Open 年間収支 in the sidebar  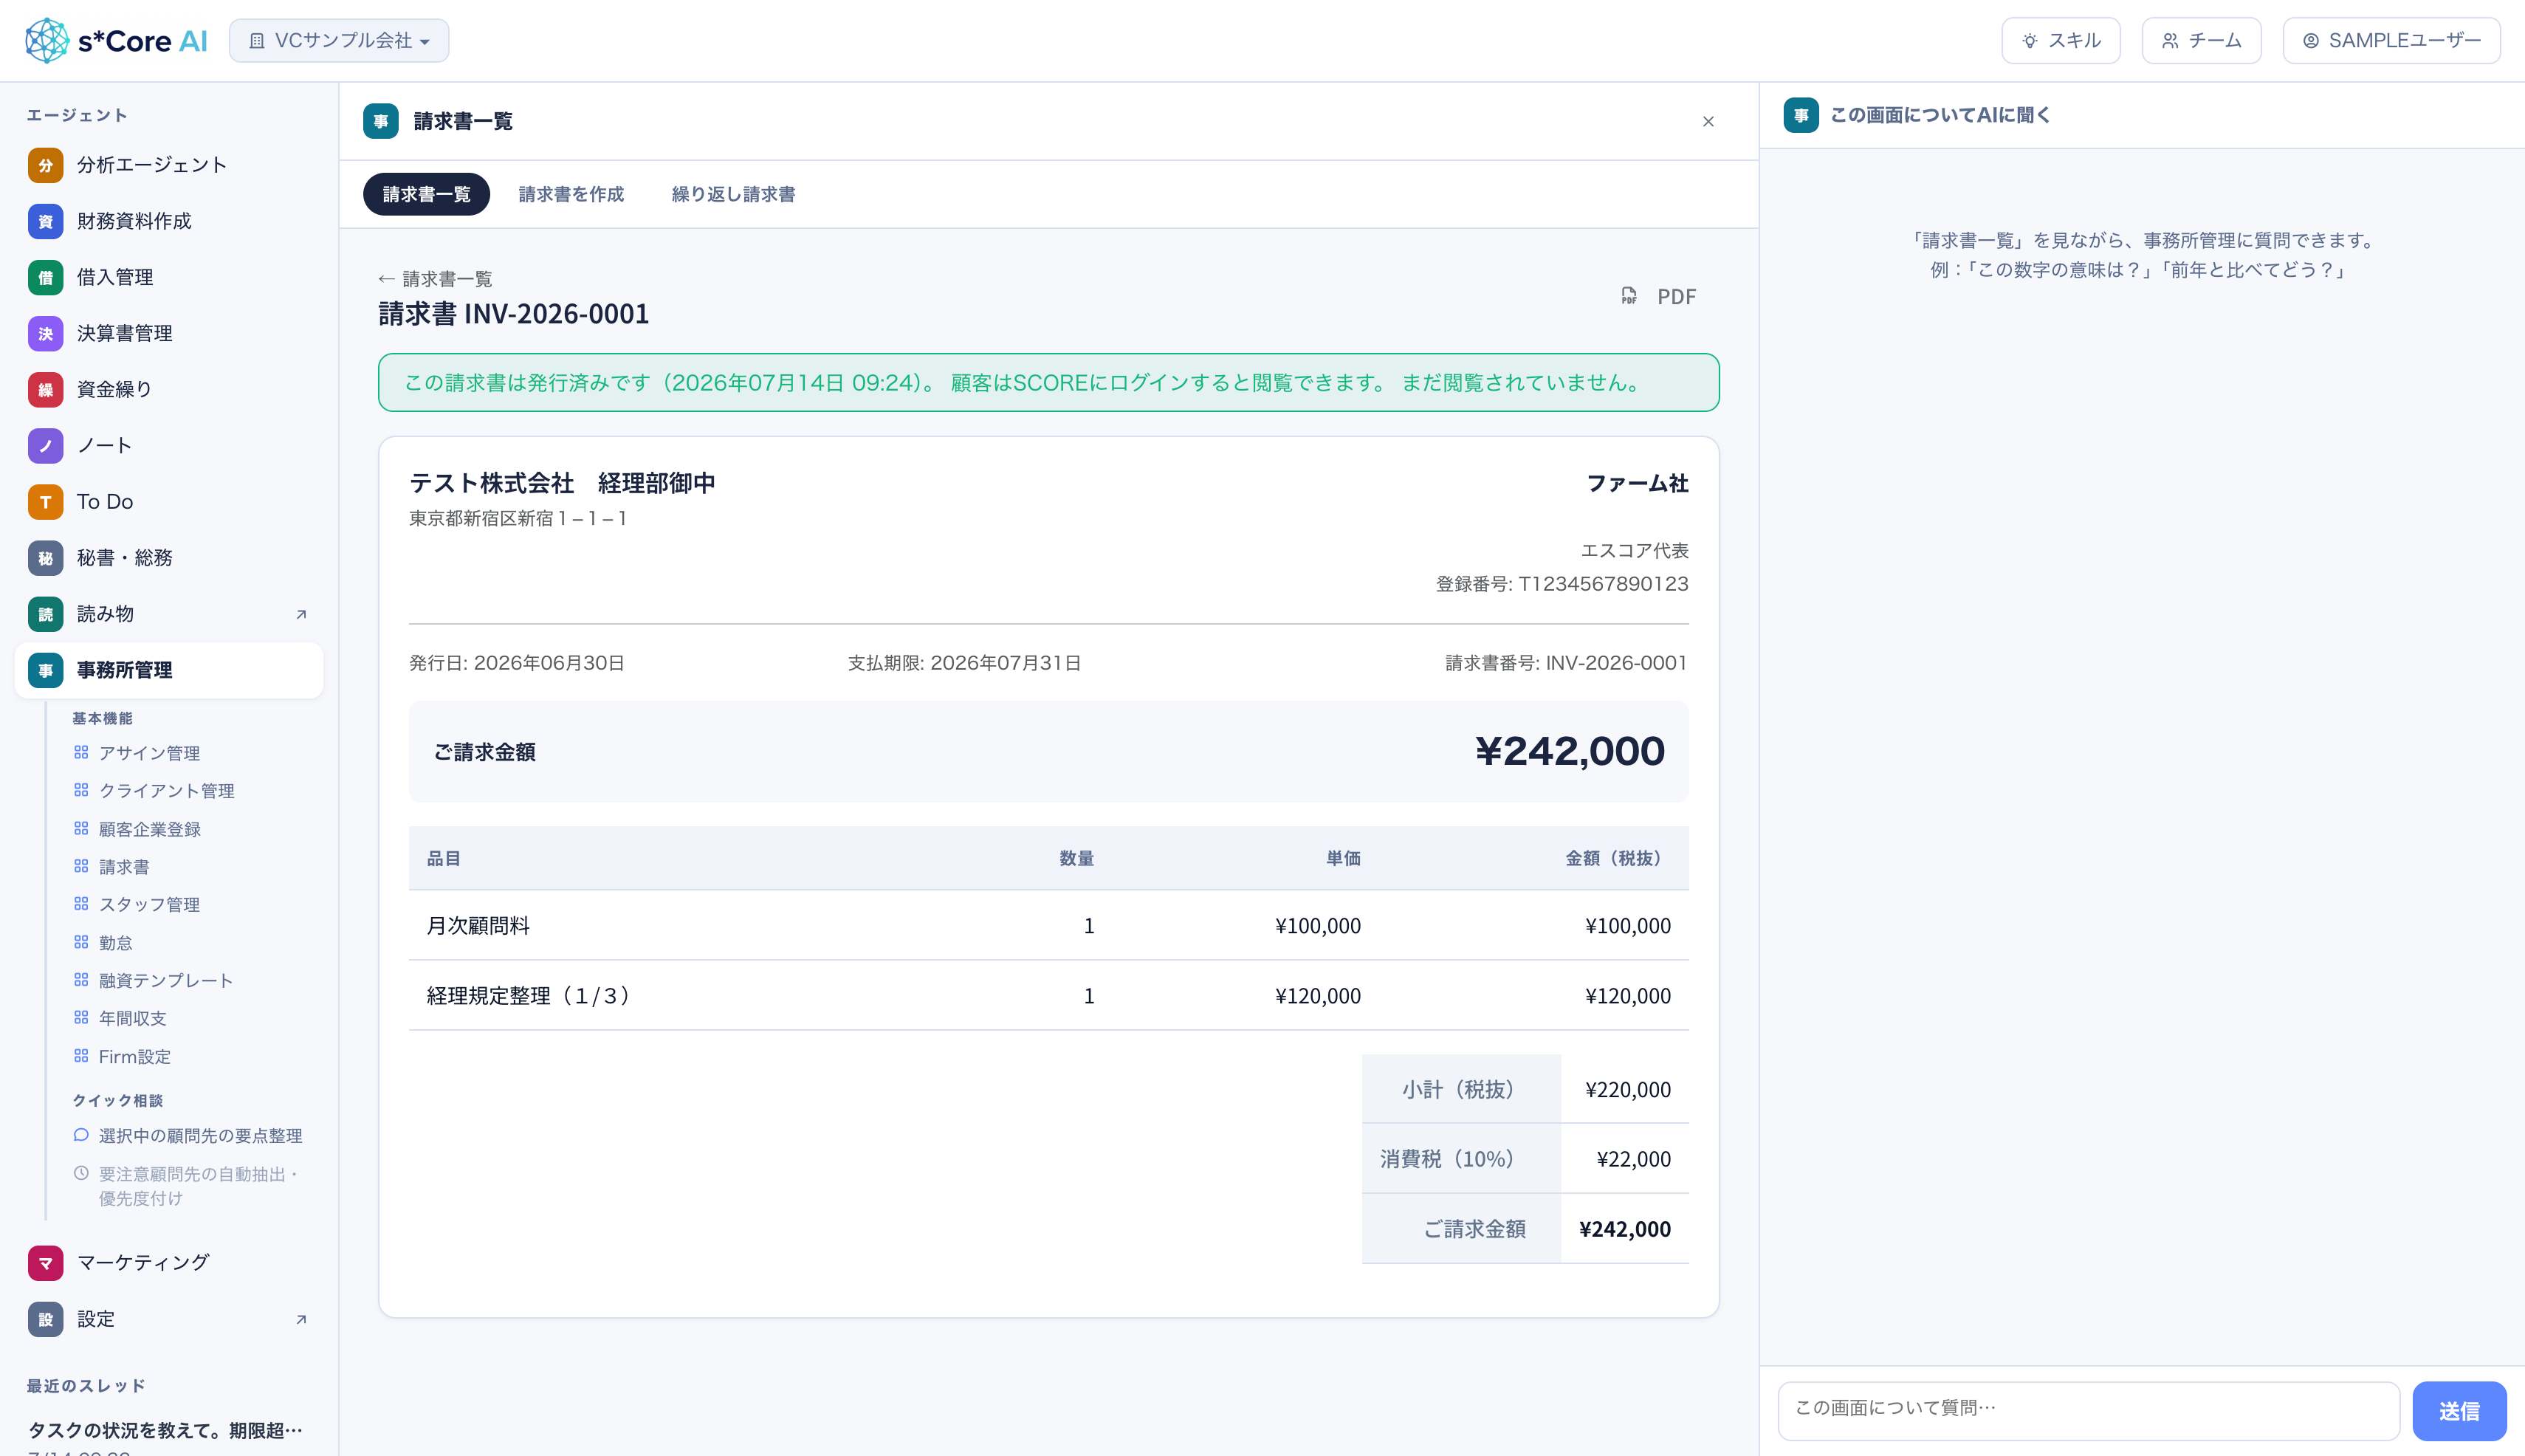click(x=132, y=1018)
